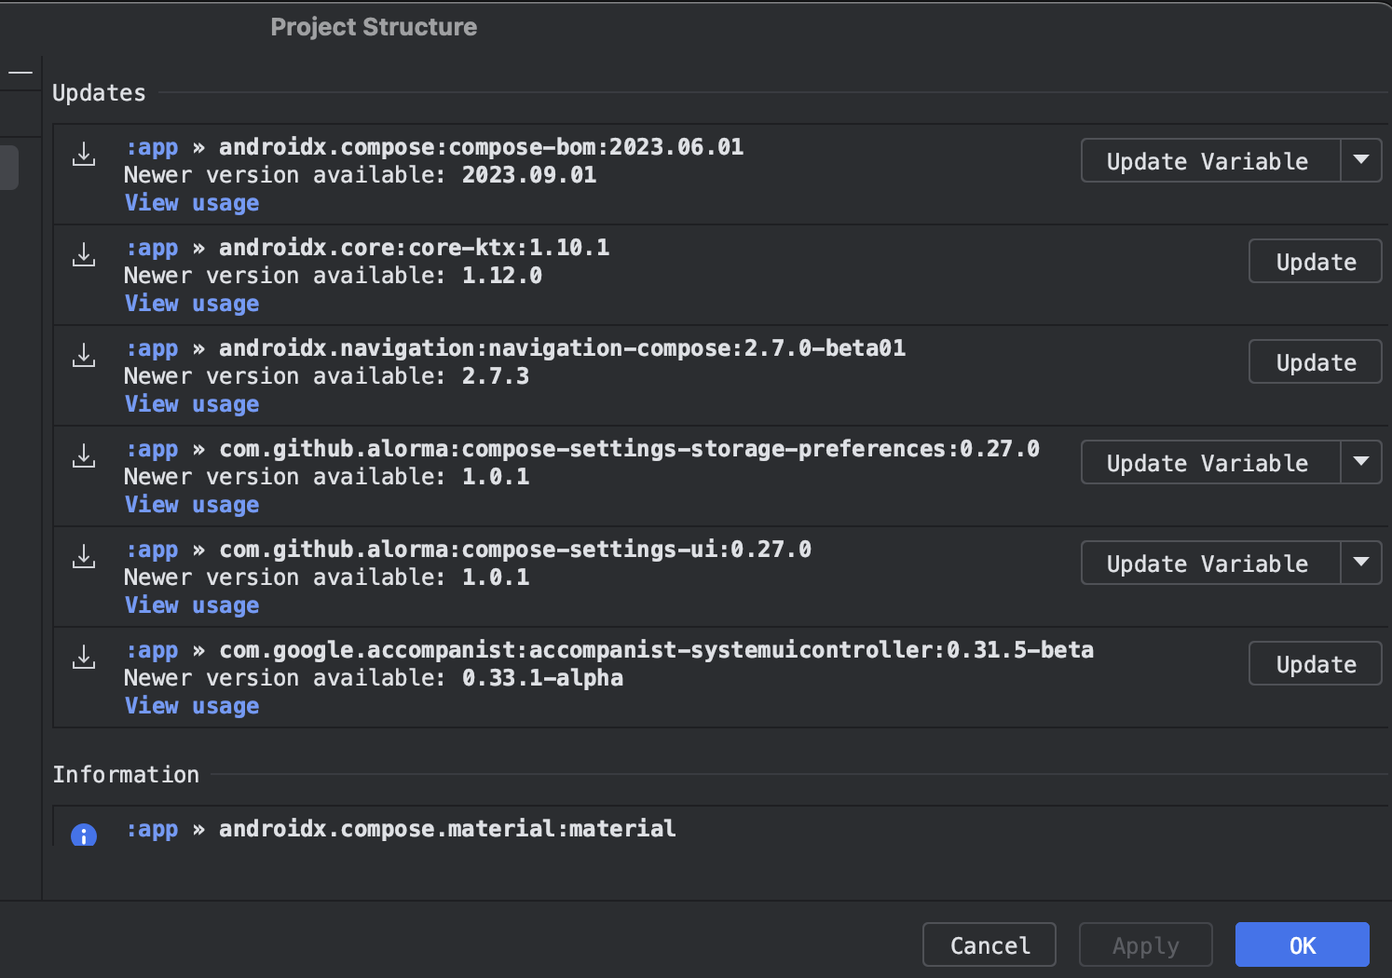Image resolution: width=1392 pixels, height=978 pixels.
Task: Click Update Variable for compose-bom
Action: coord(1210,160)
